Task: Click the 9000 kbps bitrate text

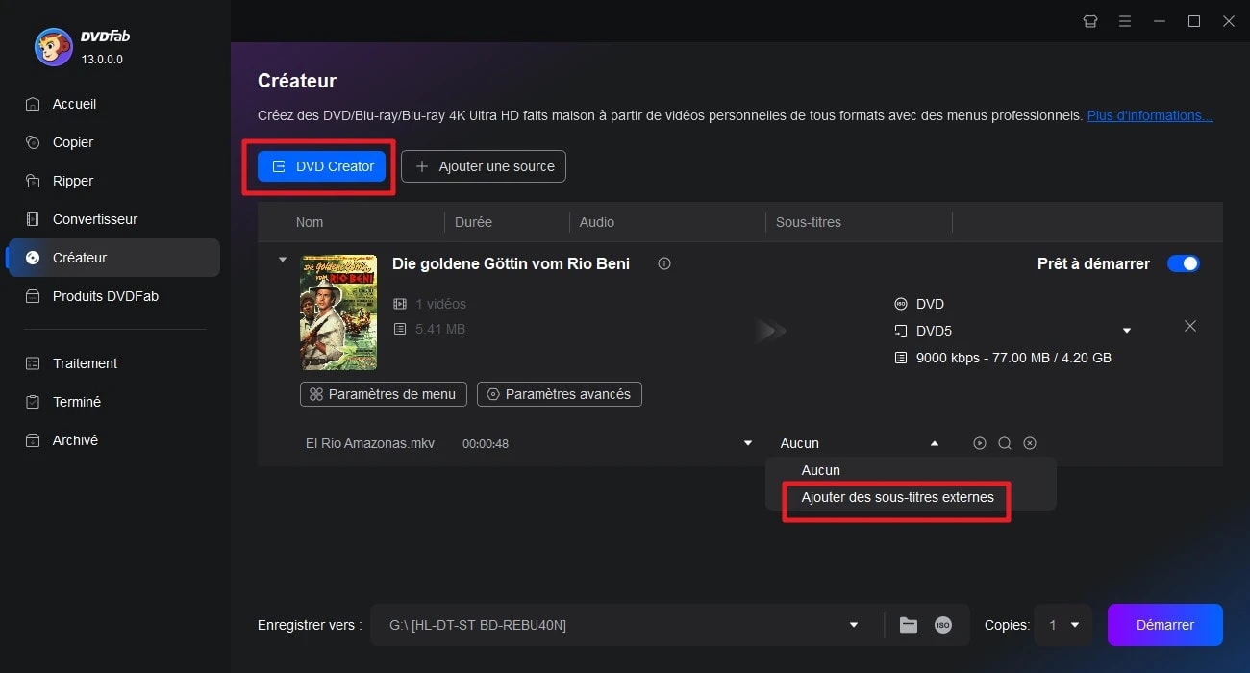Action: pos(1014,358)
